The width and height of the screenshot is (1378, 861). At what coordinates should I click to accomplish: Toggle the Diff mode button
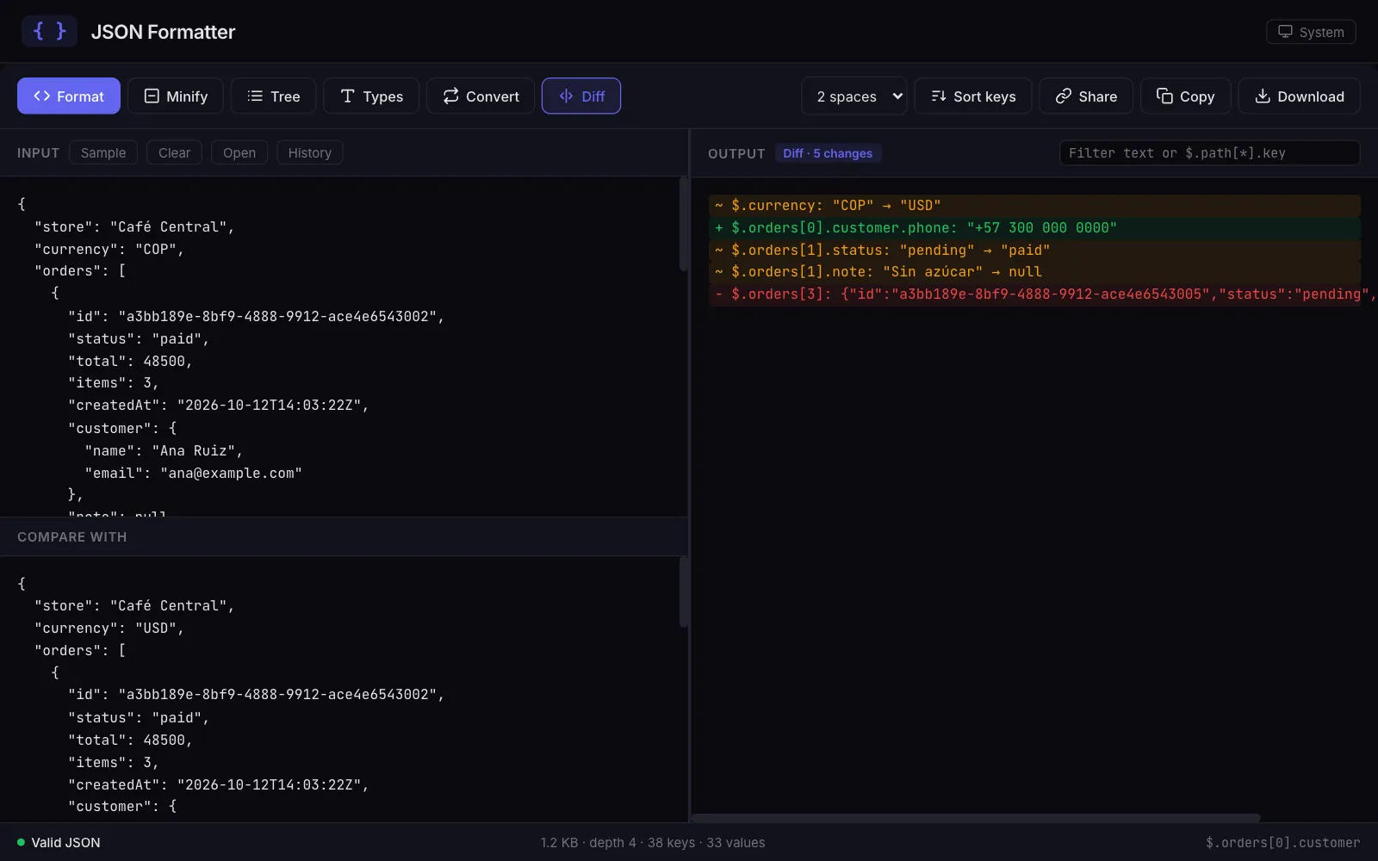581,96
